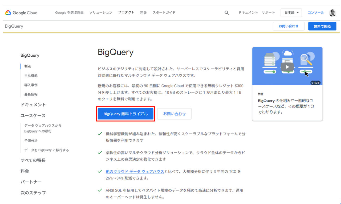Jump to 導入事例 in the sidebar
The height and width of the screenshot is (204, 341).
31,85
